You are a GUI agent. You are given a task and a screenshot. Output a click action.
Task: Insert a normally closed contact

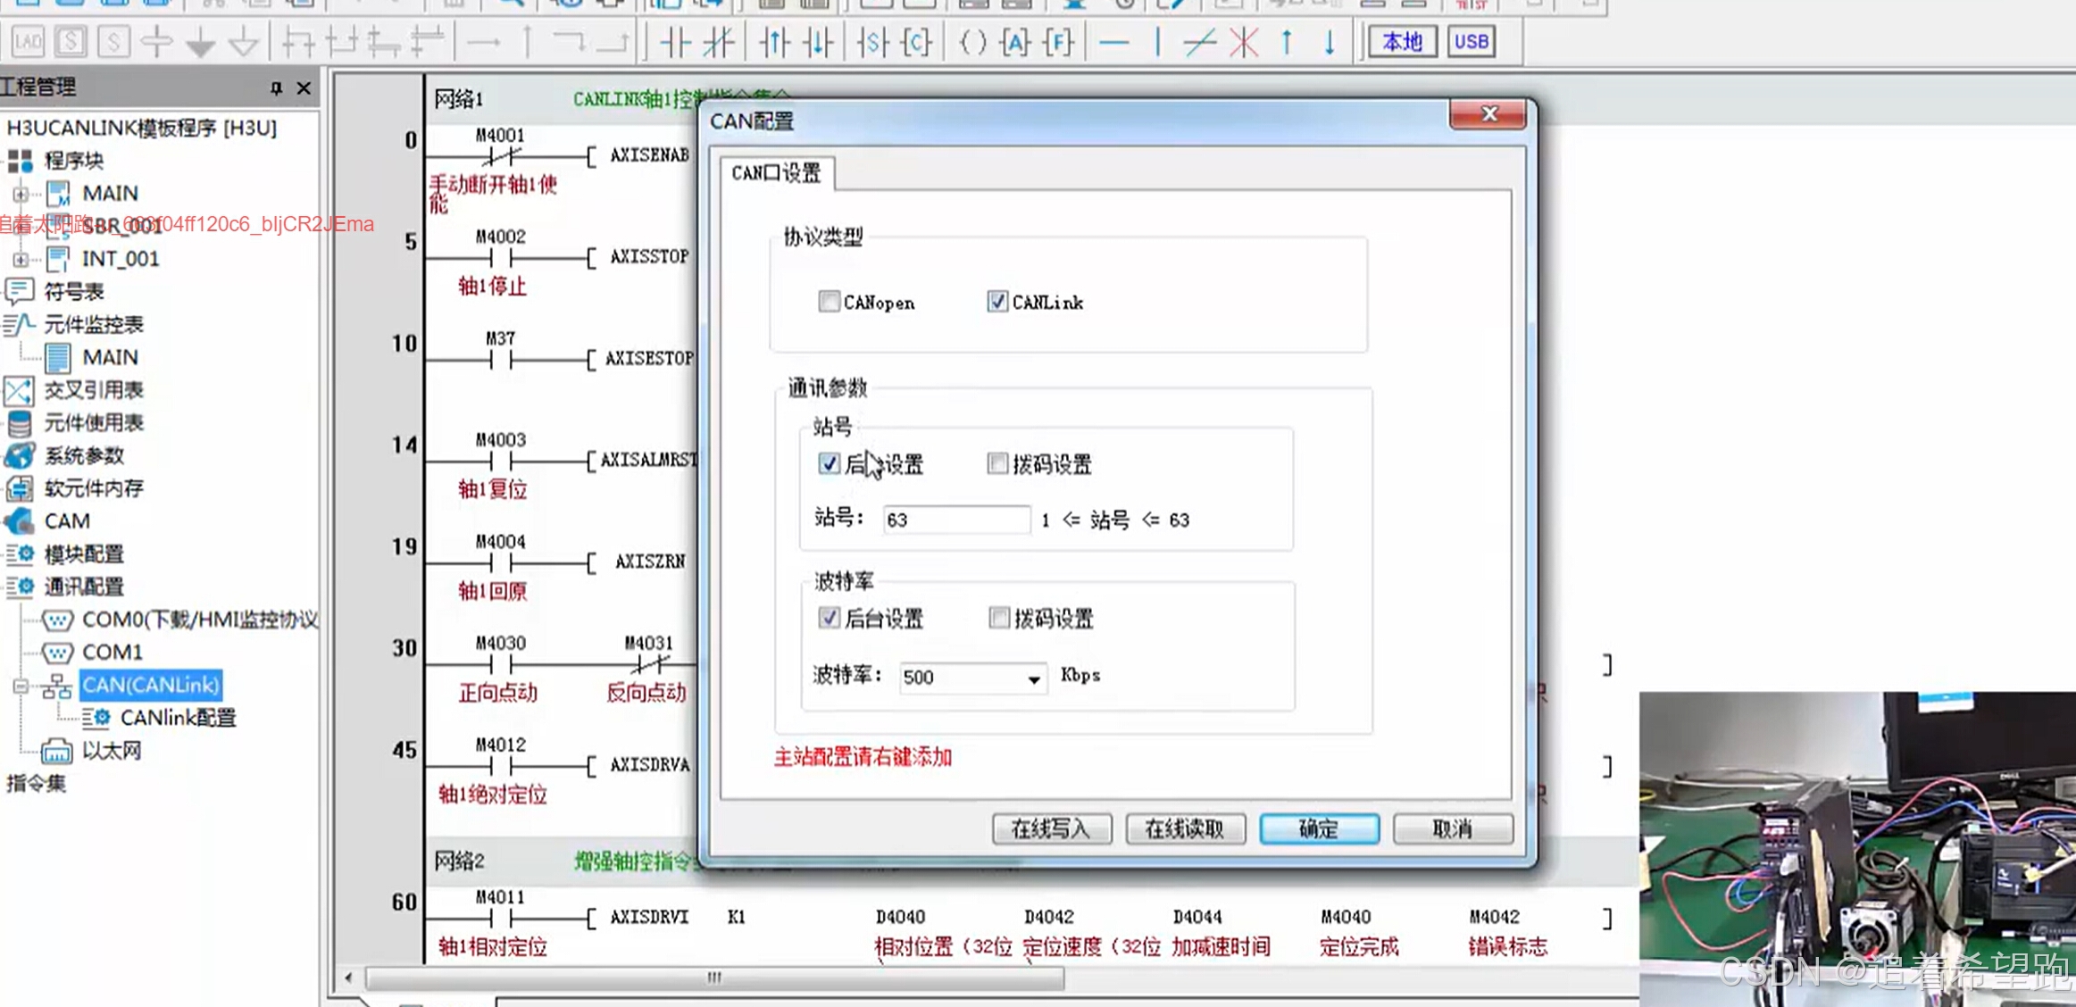pyautogui.click(x=719, y=42)
